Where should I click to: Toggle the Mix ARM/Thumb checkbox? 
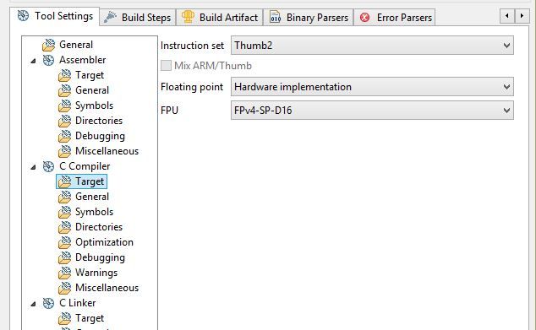[x=167, y=66]
